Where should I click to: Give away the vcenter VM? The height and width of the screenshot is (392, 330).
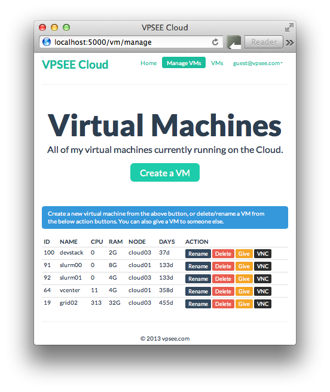coord(244,291)
